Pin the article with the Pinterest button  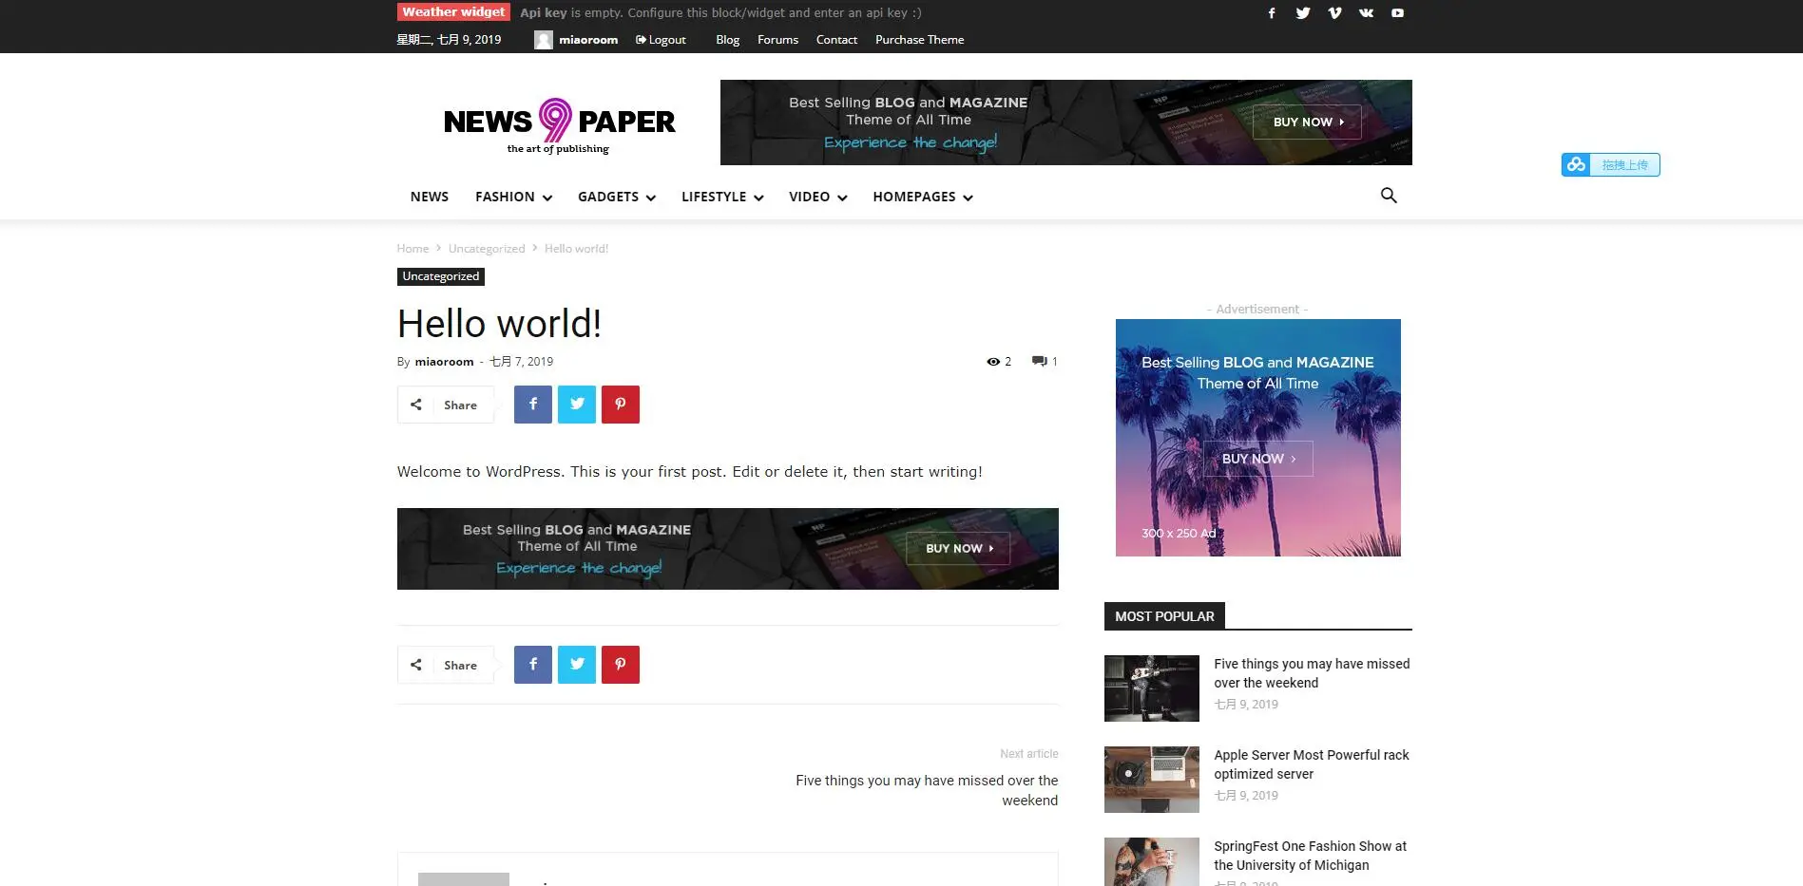[621, 404]
